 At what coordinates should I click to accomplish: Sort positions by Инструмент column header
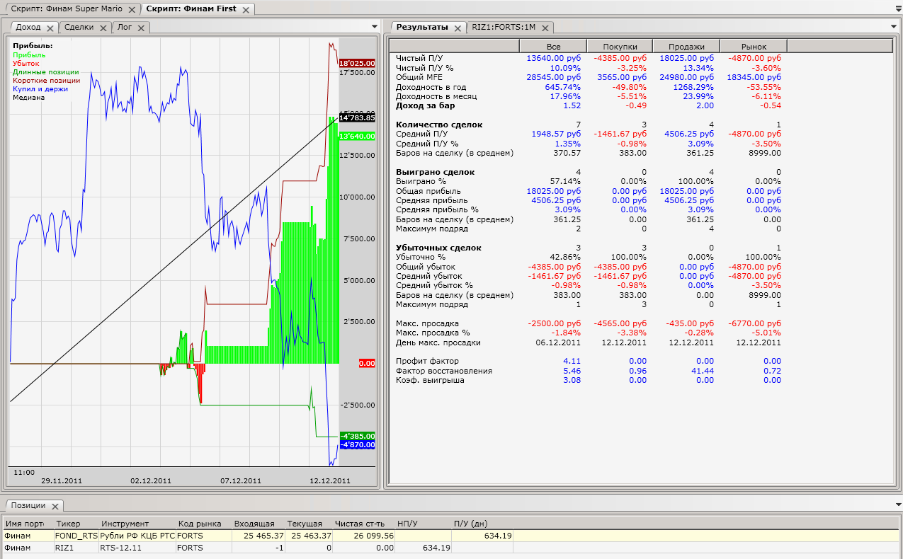(137, 524)
